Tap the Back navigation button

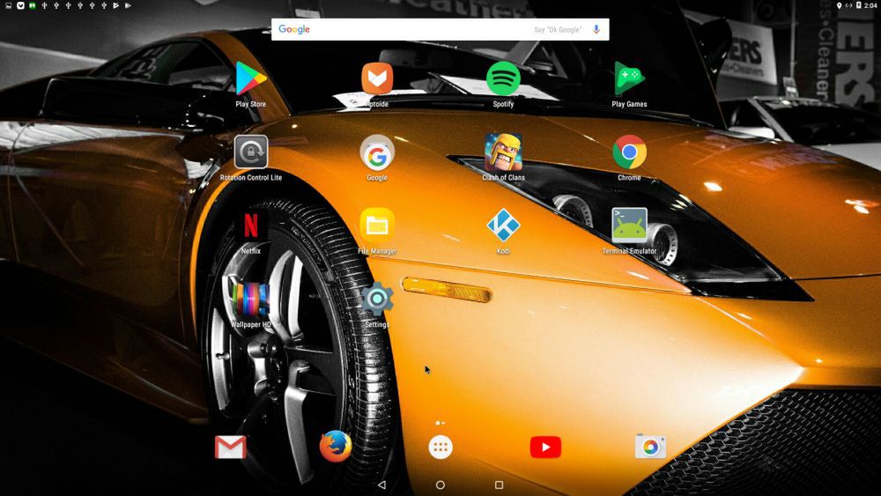pos(382,485)
